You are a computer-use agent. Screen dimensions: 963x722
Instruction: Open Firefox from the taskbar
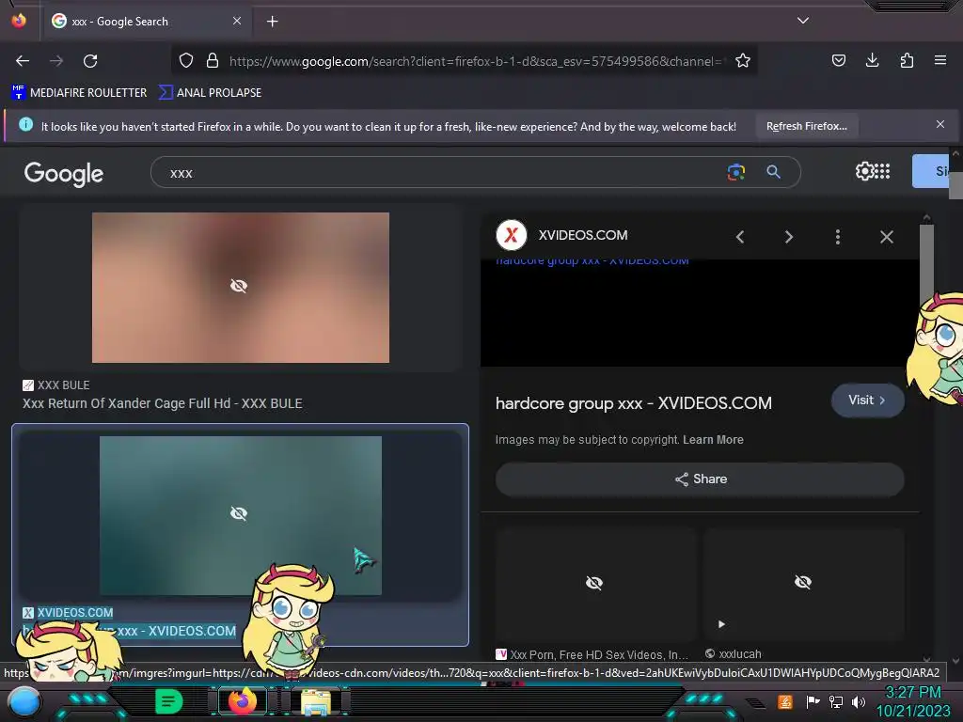tap(242, 701)
